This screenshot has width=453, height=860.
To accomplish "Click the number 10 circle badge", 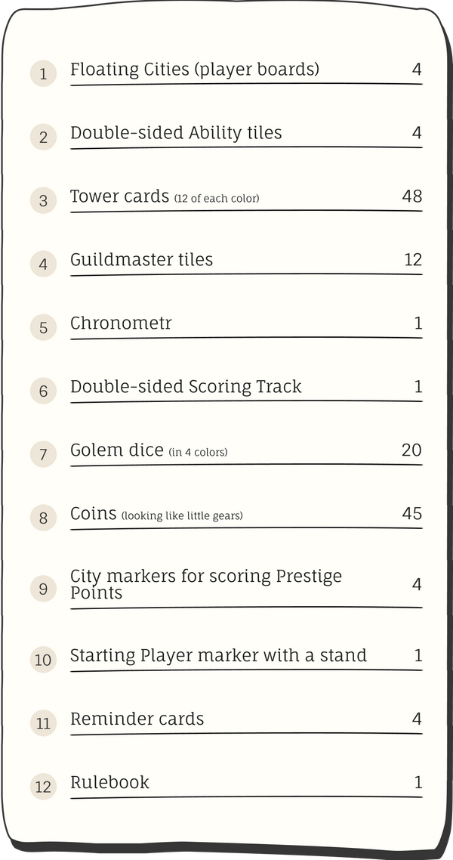I will point(43,660).
